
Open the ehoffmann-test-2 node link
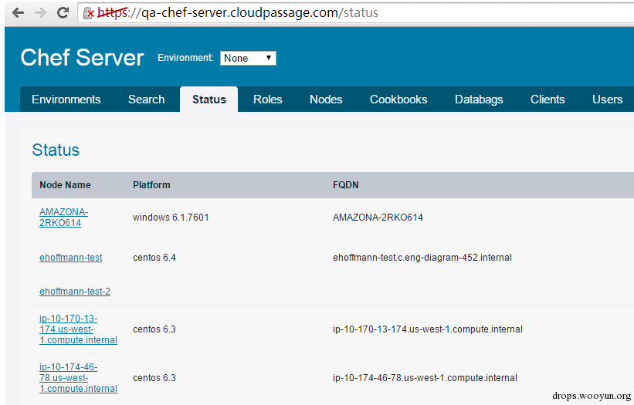click(x=75, y=292)
